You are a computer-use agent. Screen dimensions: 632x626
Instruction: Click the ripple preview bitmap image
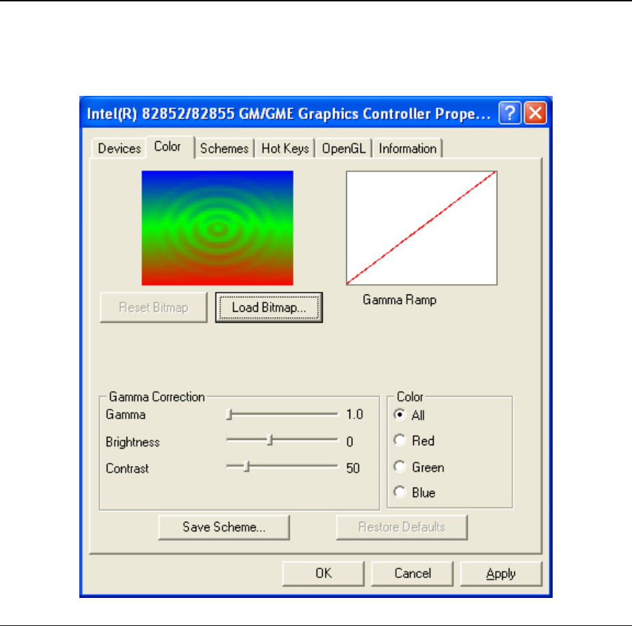click(218, 228)
